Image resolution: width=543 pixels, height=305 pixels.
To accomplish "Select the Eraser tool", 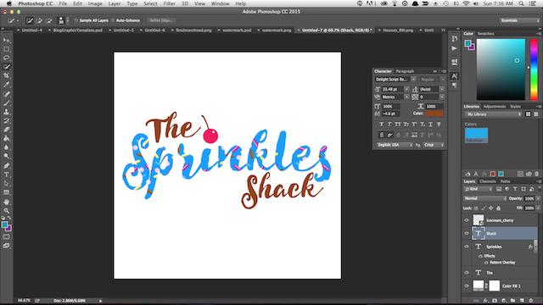I will pyautogui.click(x=6, y=130).
